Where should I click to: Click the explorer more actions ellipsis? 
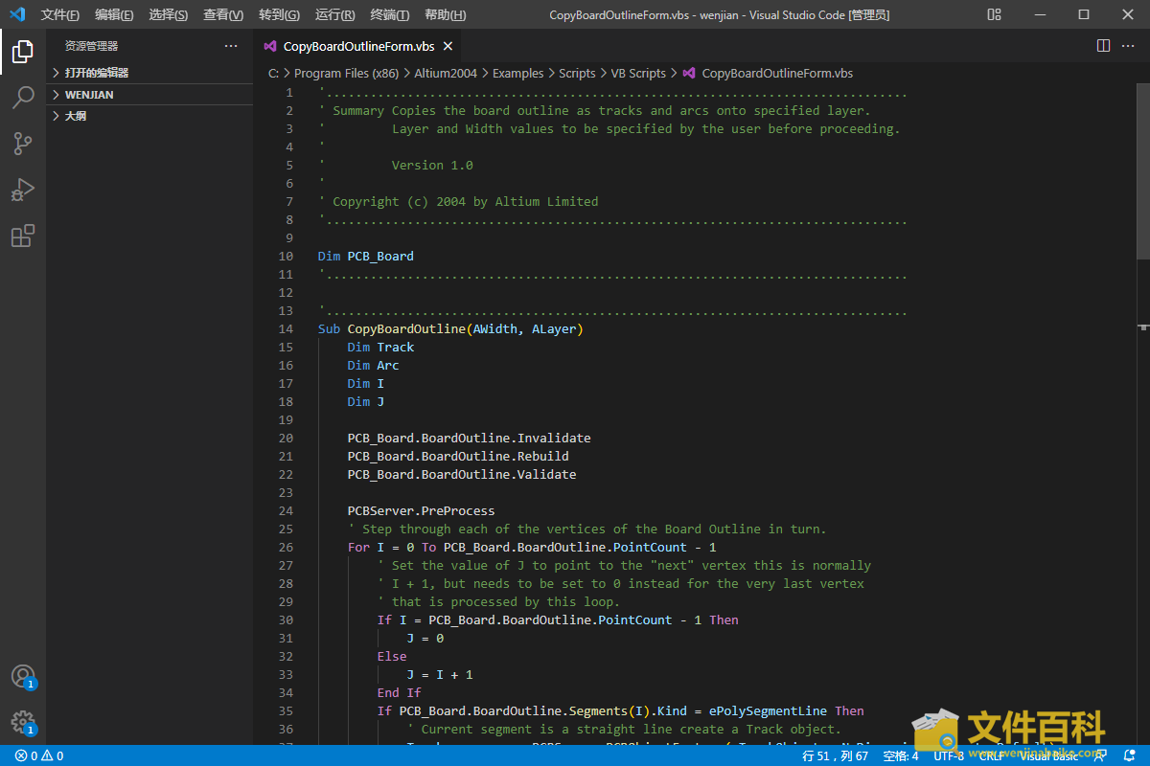point(231,46)
